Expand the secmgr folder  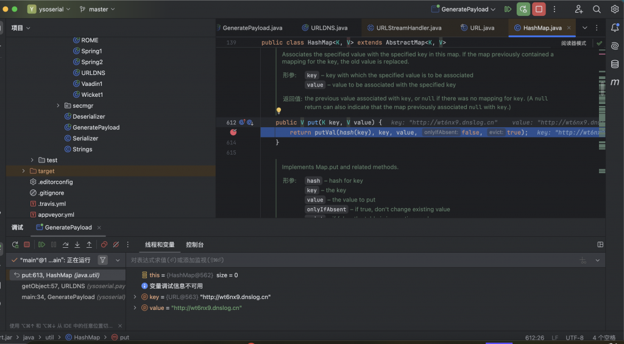(58, 105)
